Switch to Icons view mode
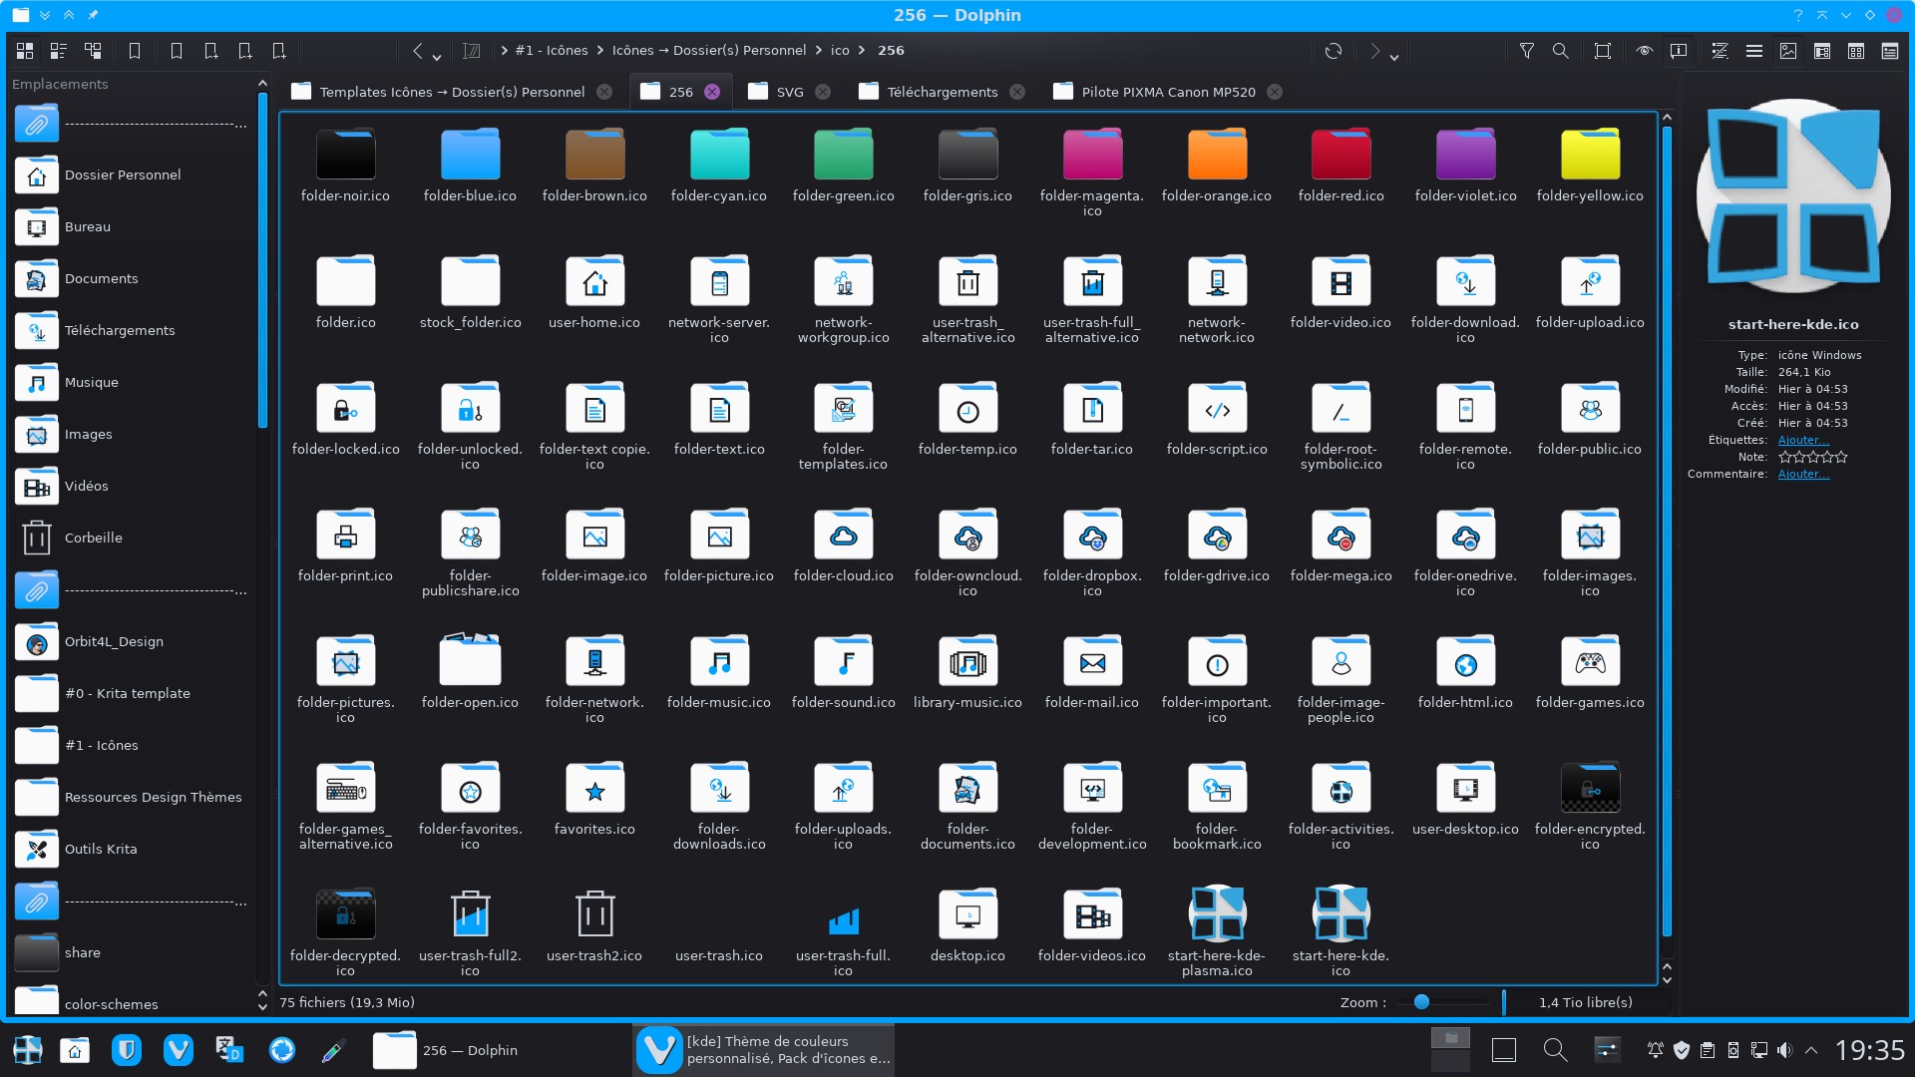 tap(25, 51)
